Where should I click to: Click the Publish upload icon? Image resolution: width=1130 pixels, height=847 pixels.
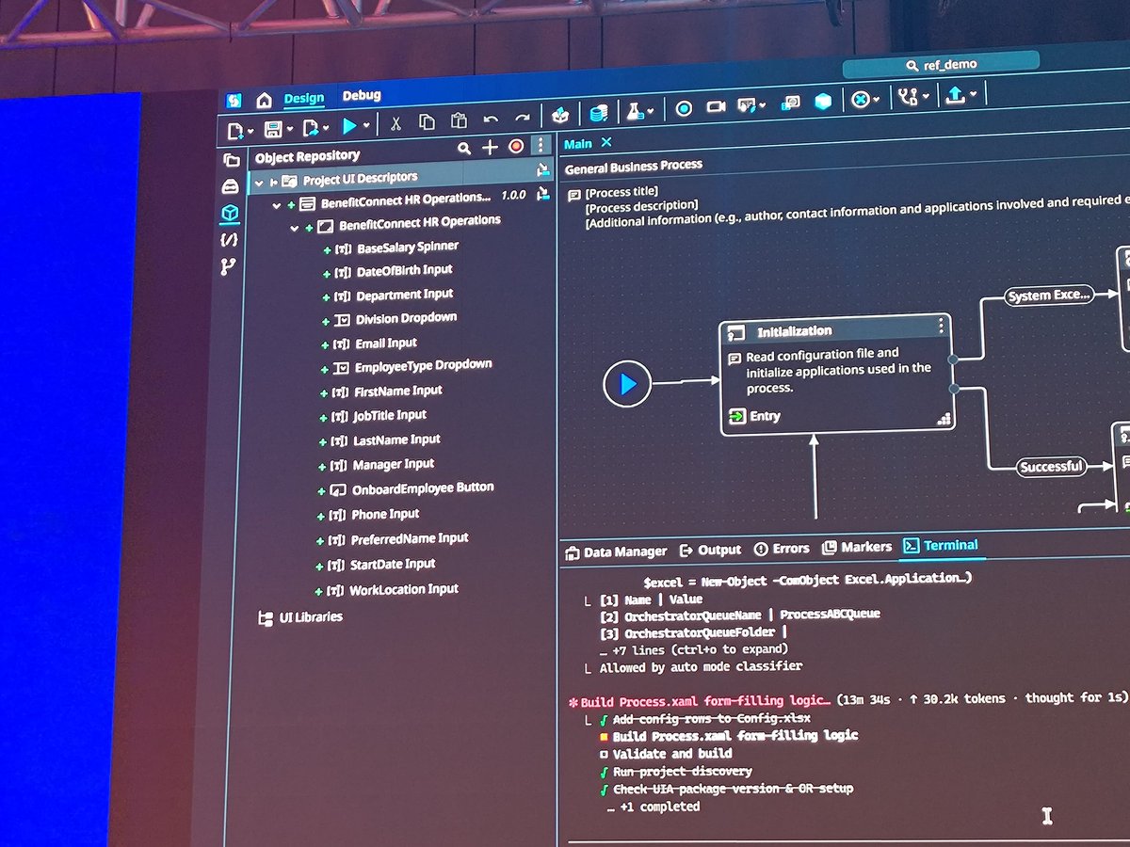point(955,95)
